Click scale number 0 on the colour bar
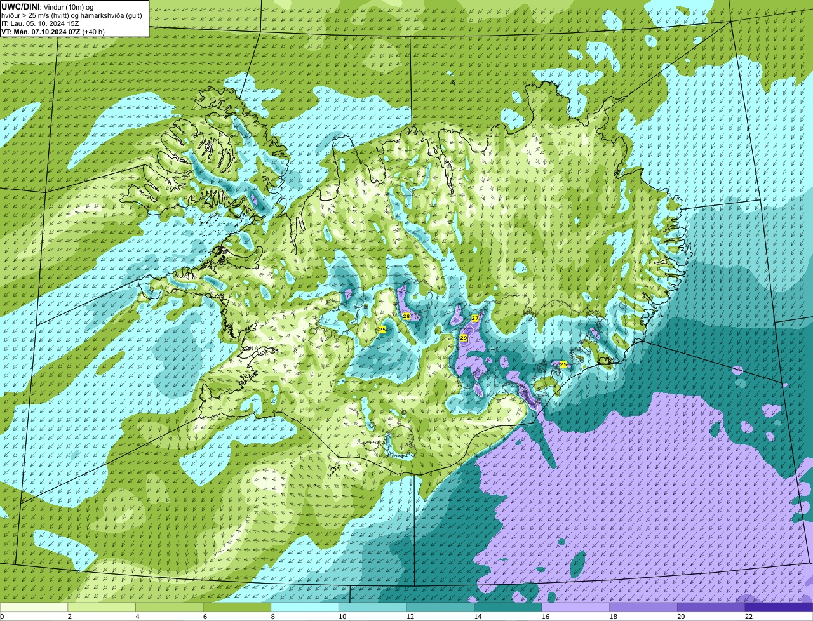Screen dimensions: 813x621 (x=2, y=617)
